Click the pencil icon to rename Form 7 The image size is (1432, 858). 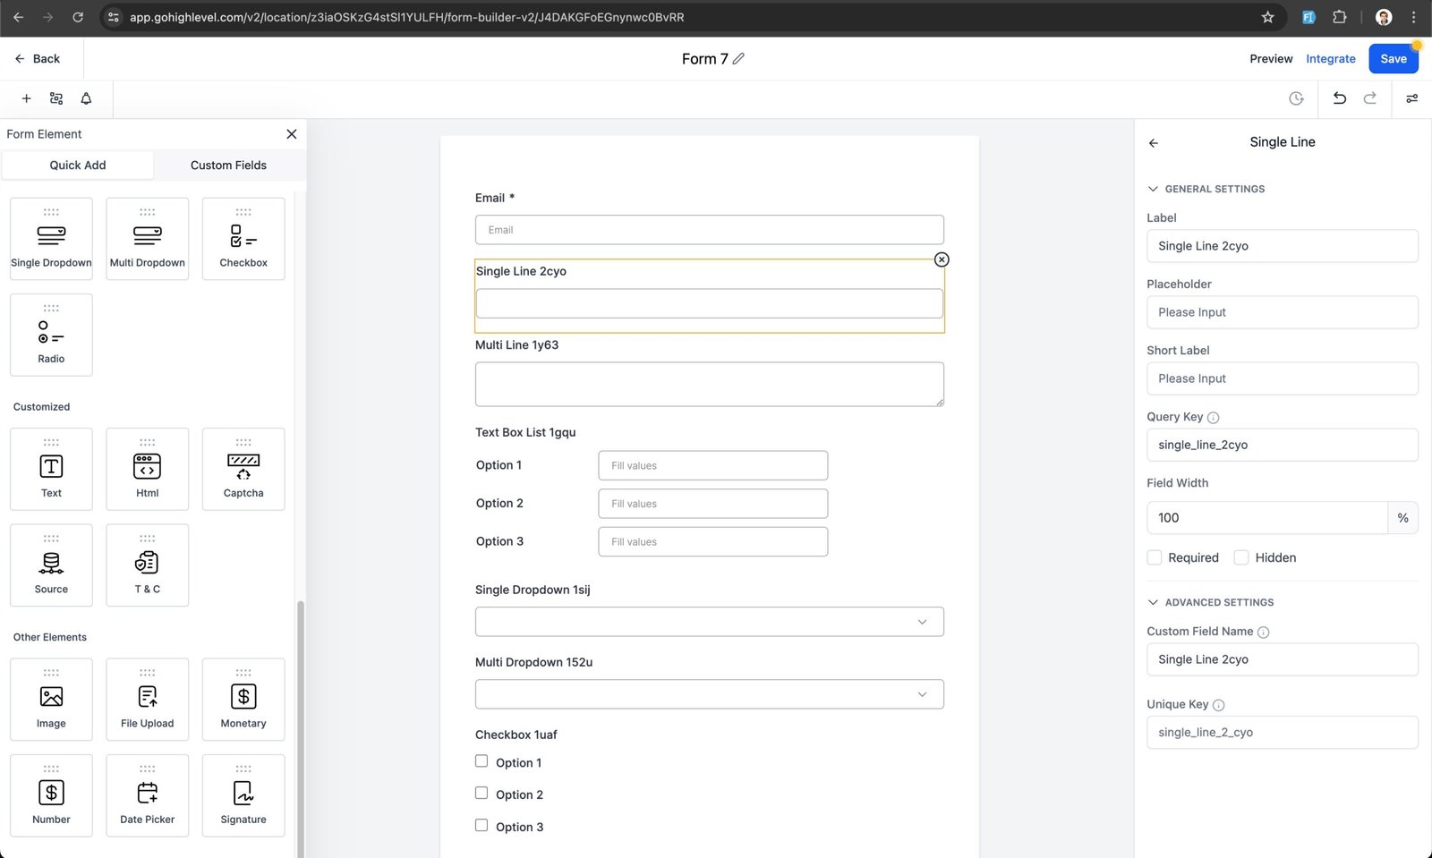pyautogui.click(x=738, y=59)
